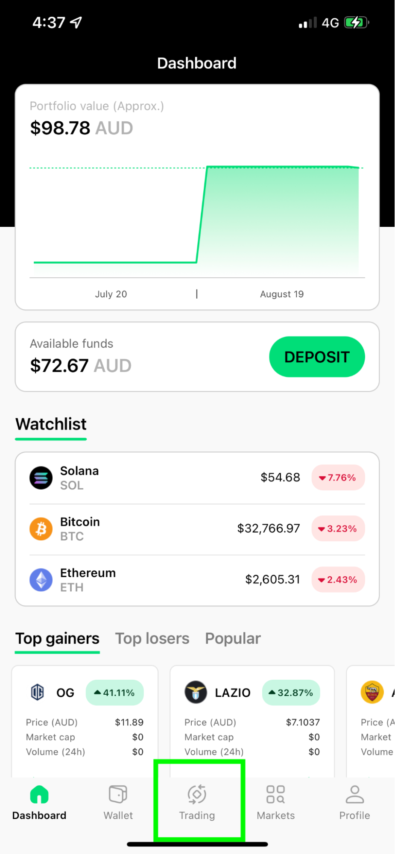Viewport: 395px width, 854px height.
Task: Select the Top gainers tab
Action: point(57,638)
